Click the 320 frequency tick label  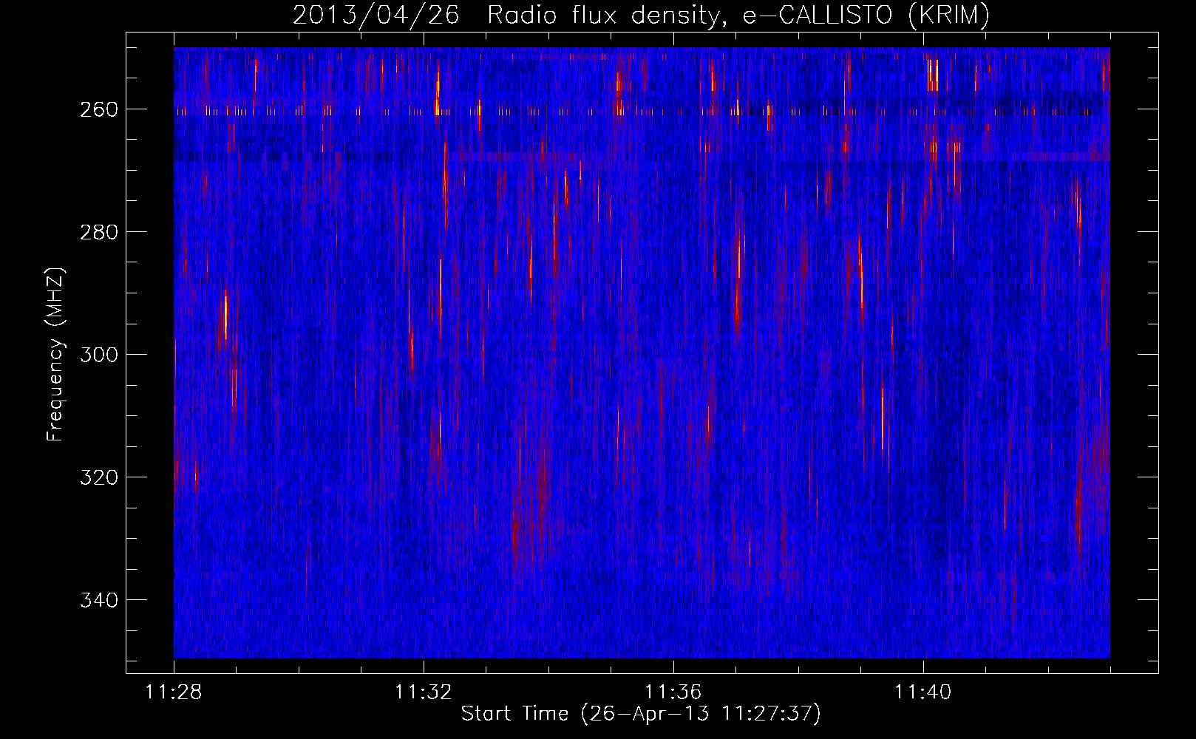[98, 477]
